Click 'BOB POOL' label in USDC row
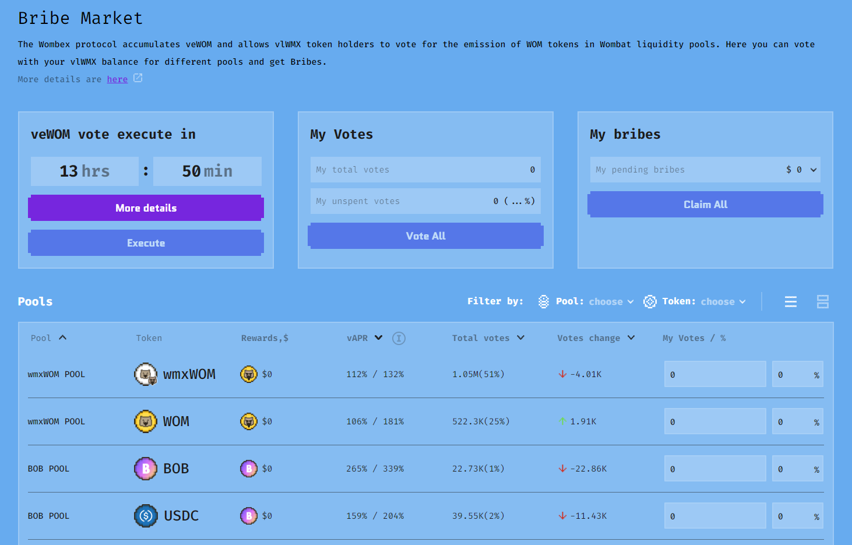852x545 pixels. (x=48, y=516)
